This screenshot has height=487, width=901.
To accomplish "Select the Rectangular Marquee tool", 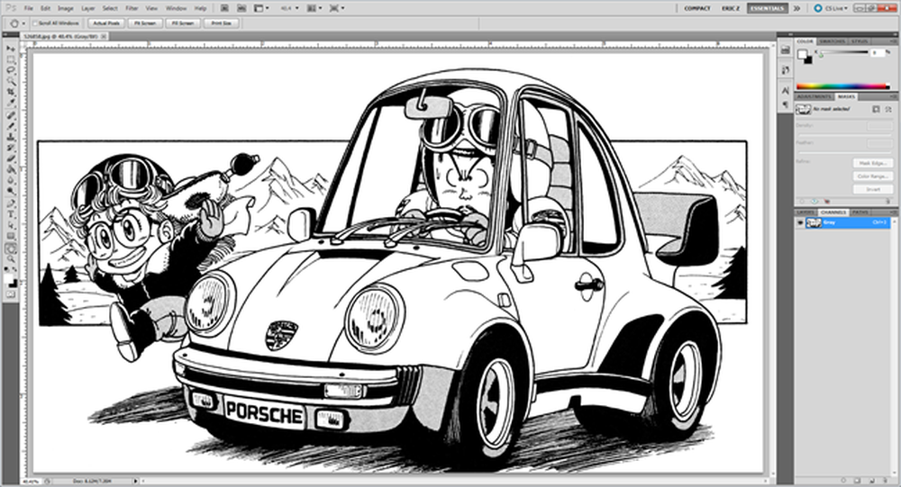I will click(10, 59).
